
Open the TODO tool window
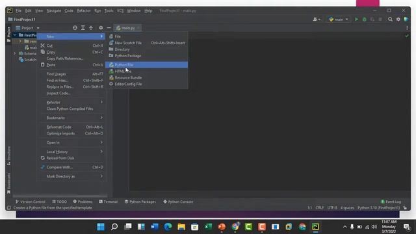tap(59, 201)
